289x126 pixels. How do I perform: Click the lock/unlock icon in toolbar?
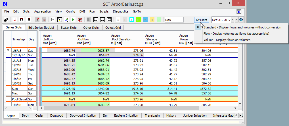(x=6, y=20)
